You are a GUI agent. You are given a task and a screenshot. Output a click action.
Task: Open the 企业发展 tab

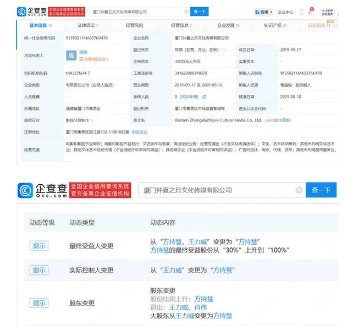tap(228, 25)
